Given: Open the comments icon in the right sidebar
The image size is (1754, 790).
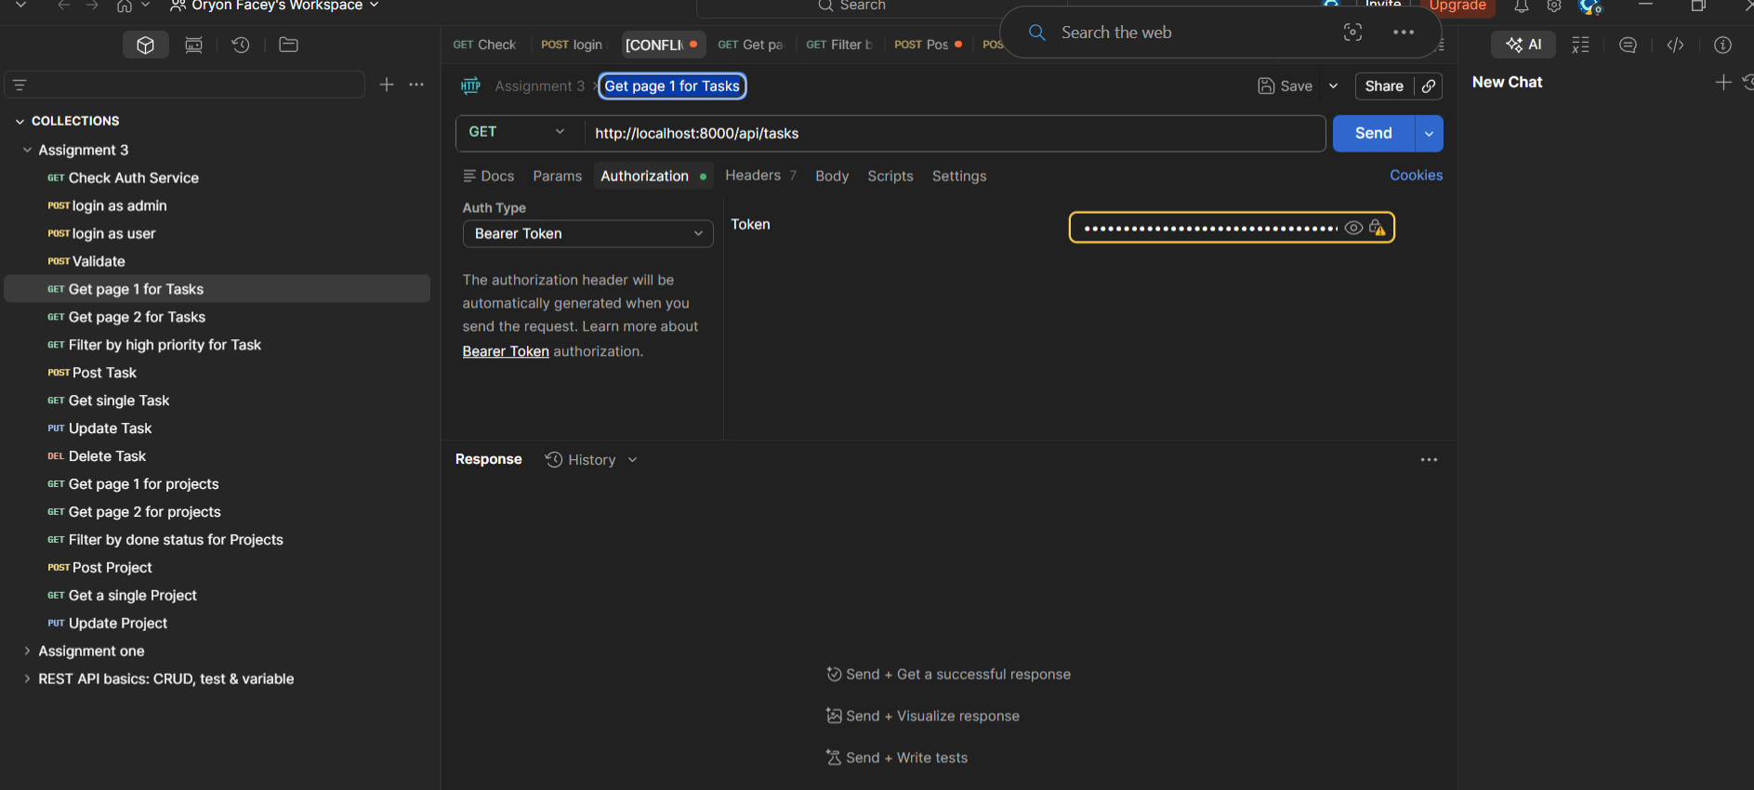Looking at the screenshot, I should click(x=1628, y=45).
